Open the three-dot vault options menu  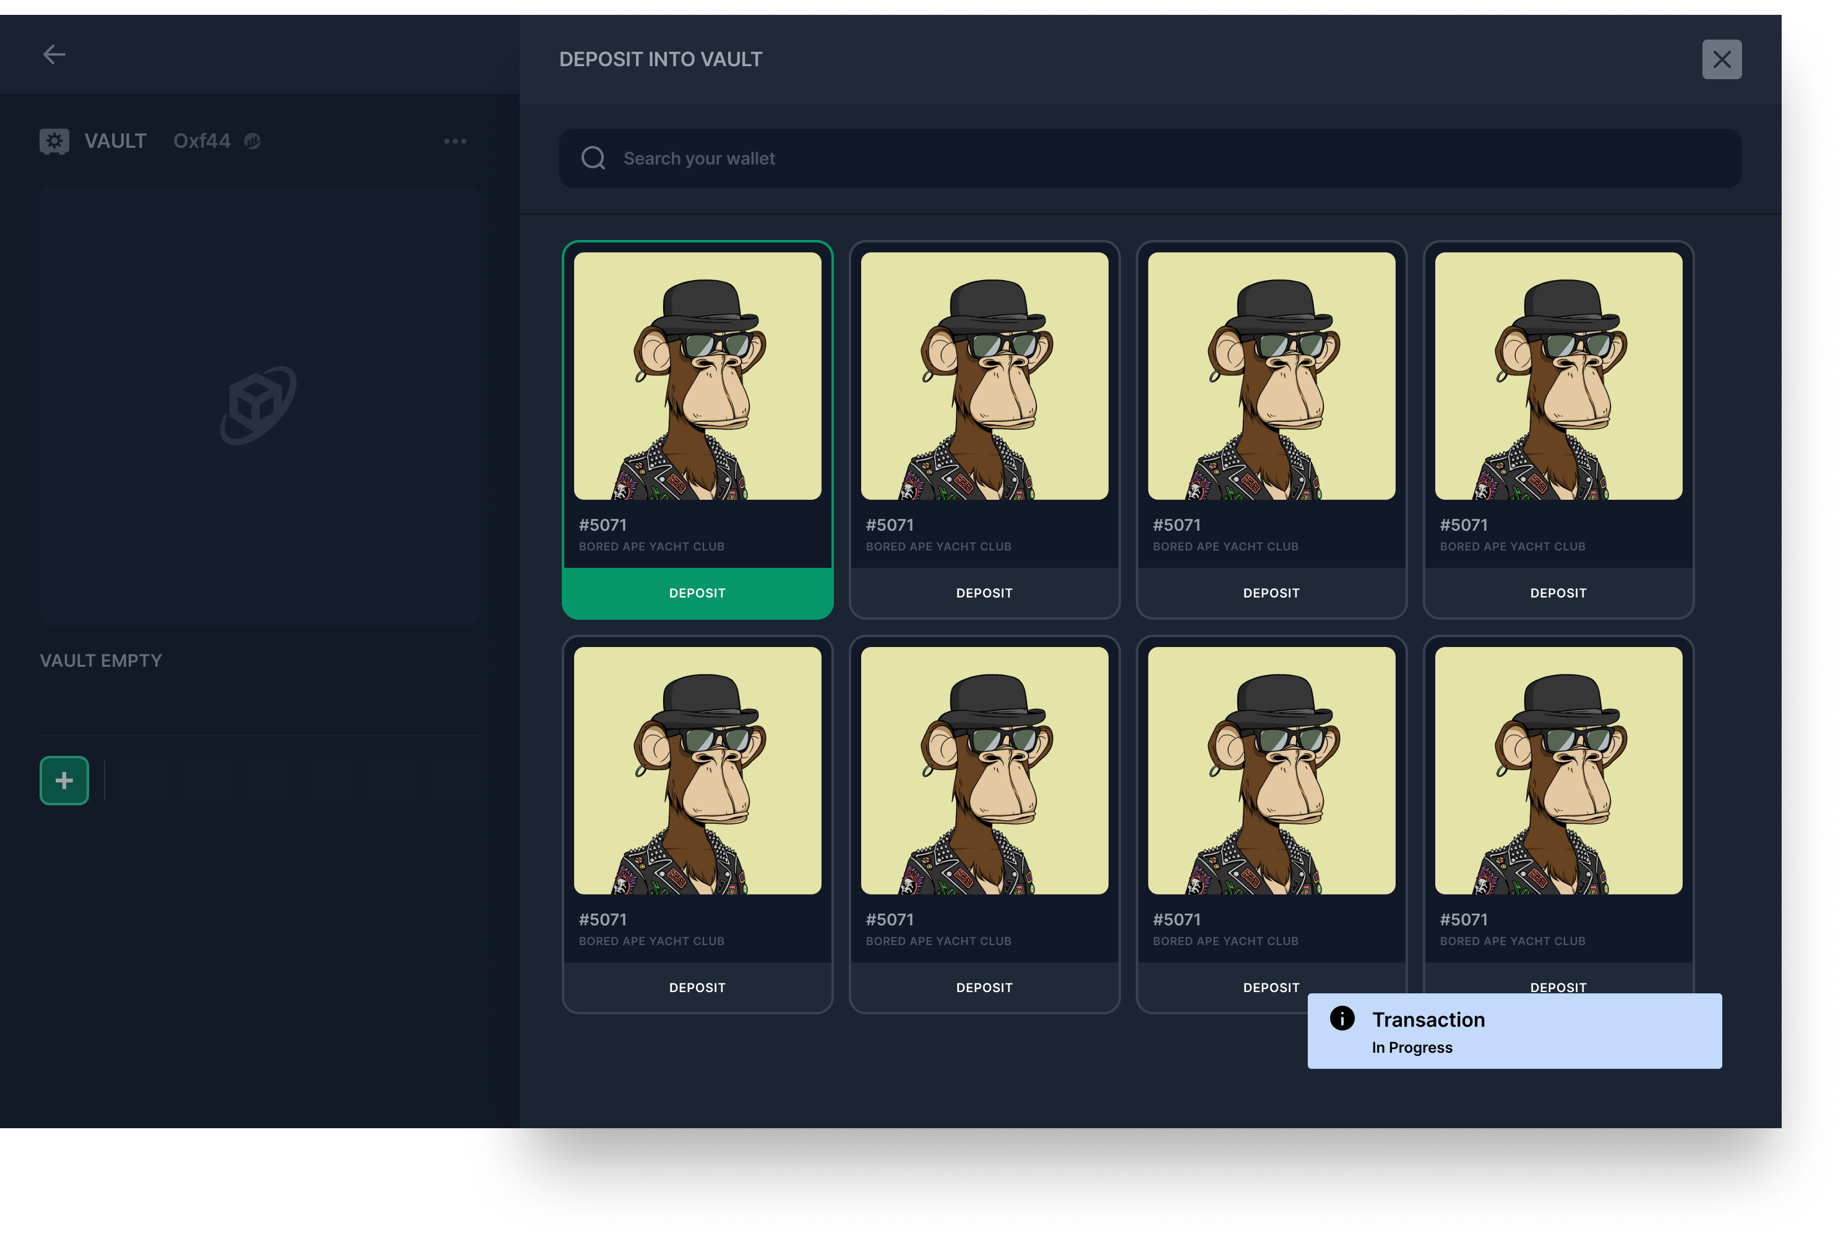pos(455,141)
